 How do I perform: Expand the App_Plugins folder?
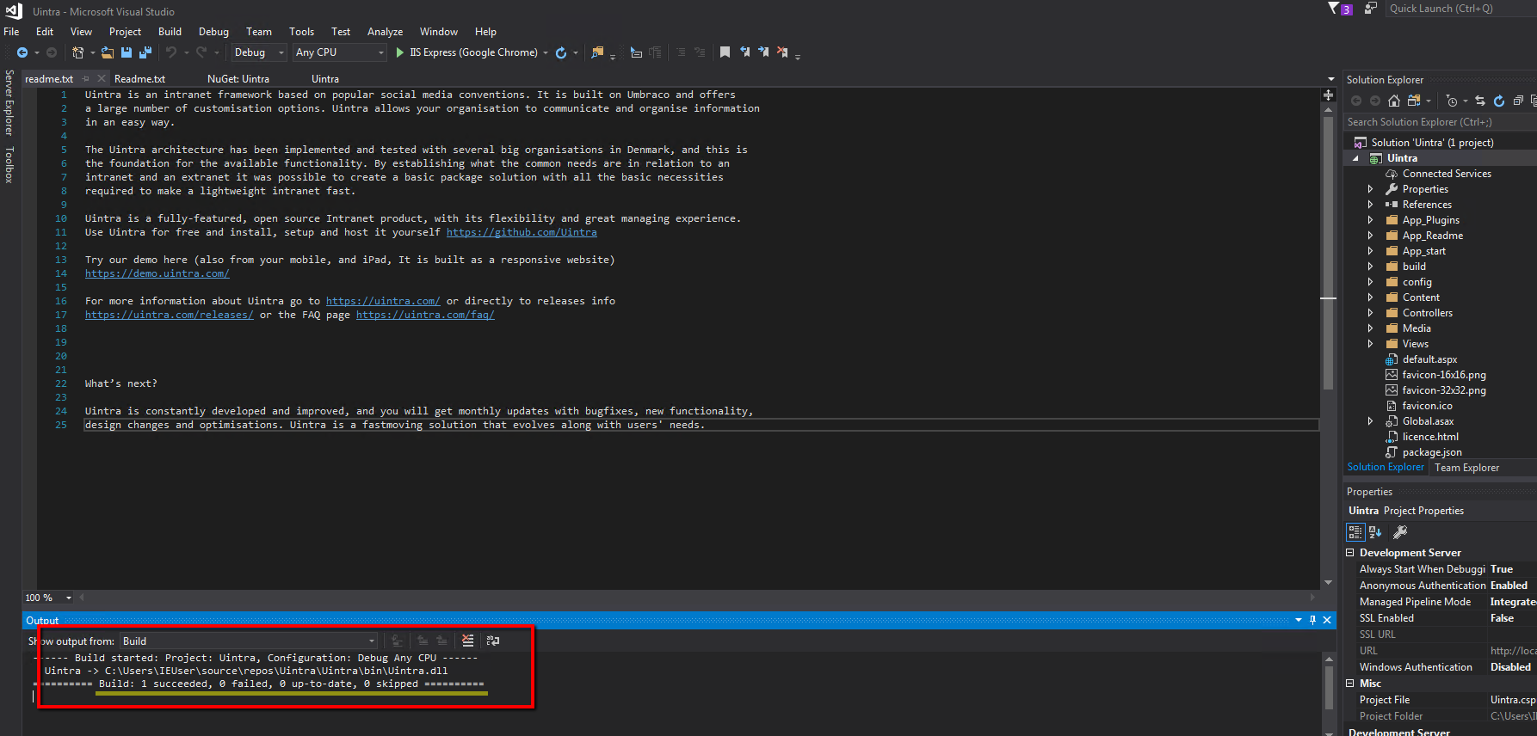click(1370, 220)
